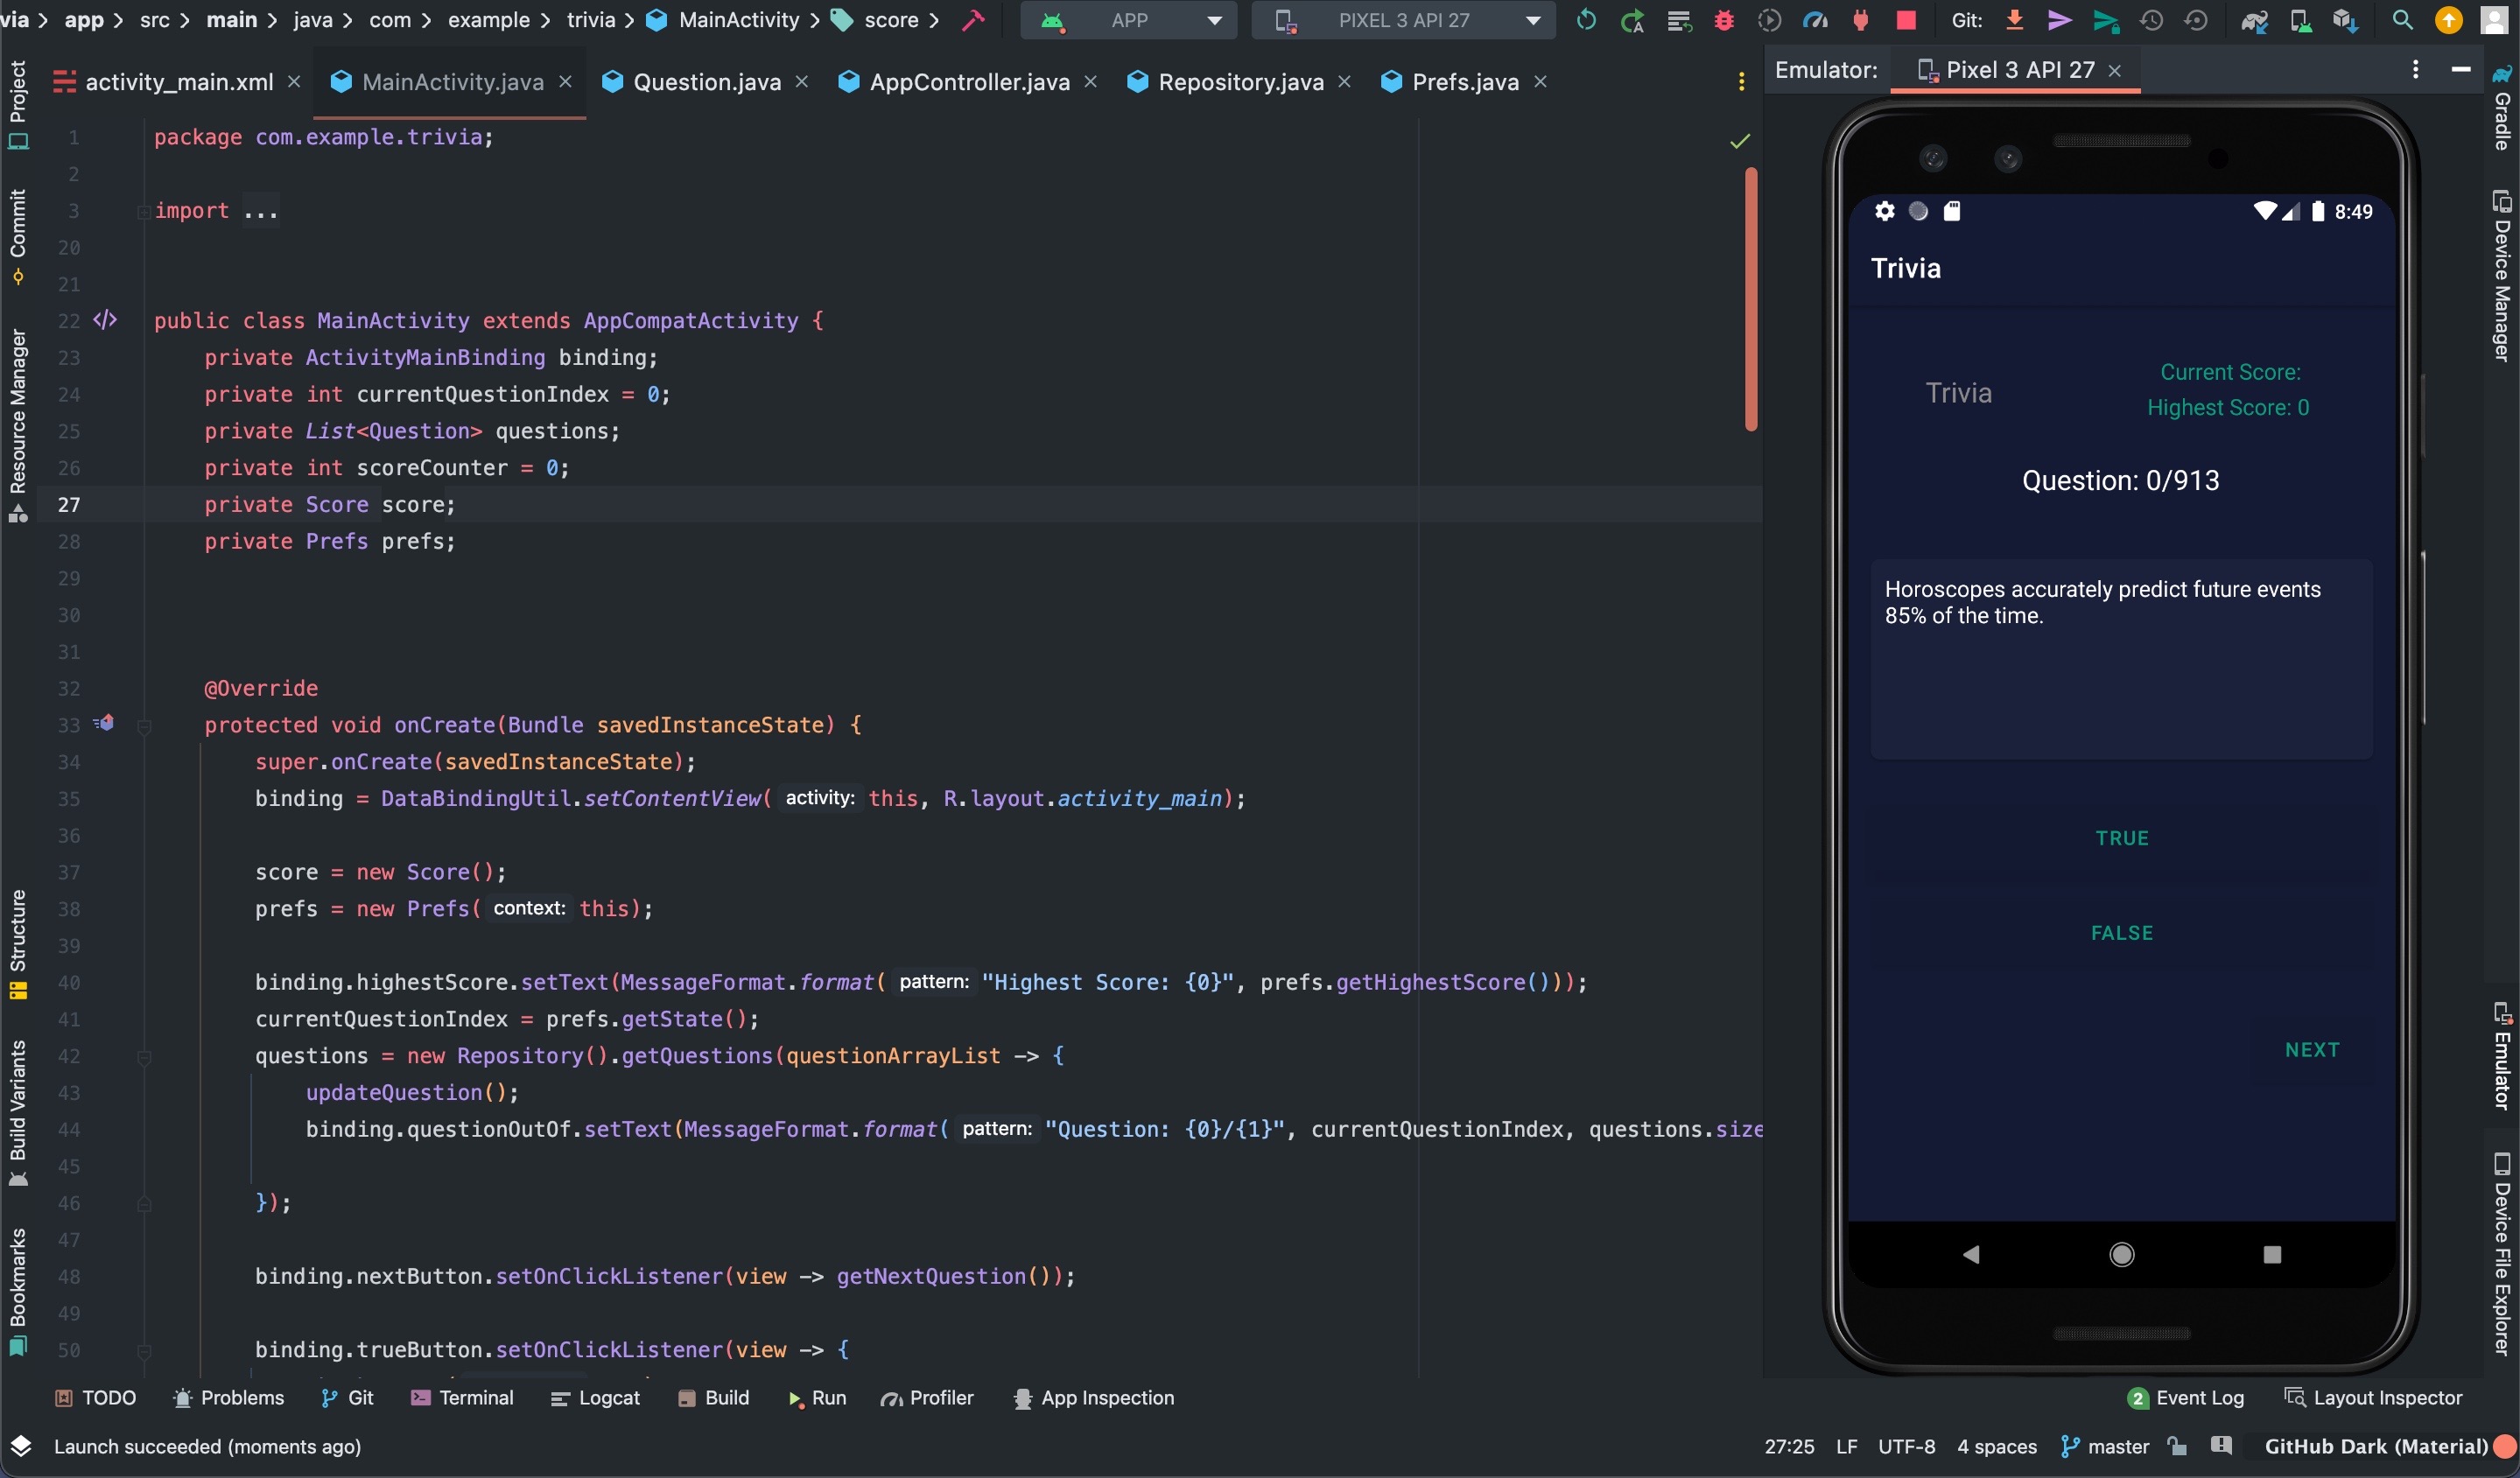
Task: Open the APP run configuration dropdown
Action: [x=1128, y=20]
